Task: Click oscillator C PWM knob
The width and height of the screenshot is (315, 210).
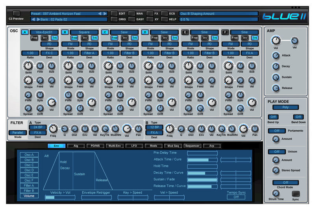Action: tap(108, 95)
